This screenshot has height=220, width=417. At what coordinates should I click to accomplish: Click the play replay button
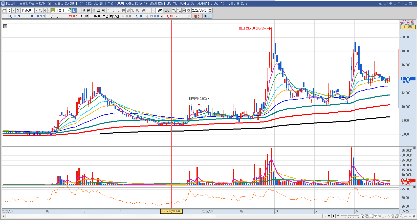(x=325, y=216)
